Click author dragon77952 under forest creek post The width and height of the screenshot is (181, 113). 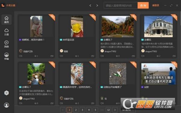click(x=29, y=99)
